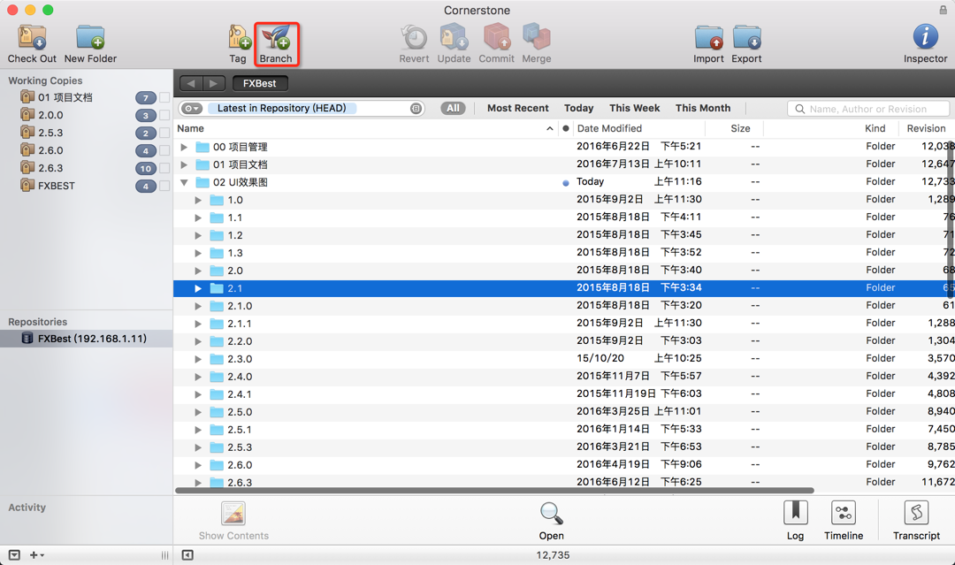Navigate back with the left arrow

point(191,83)
